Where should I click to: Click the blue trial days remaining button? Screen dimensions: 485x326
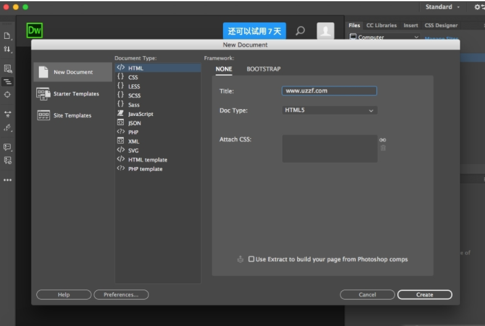click(255, 31)
